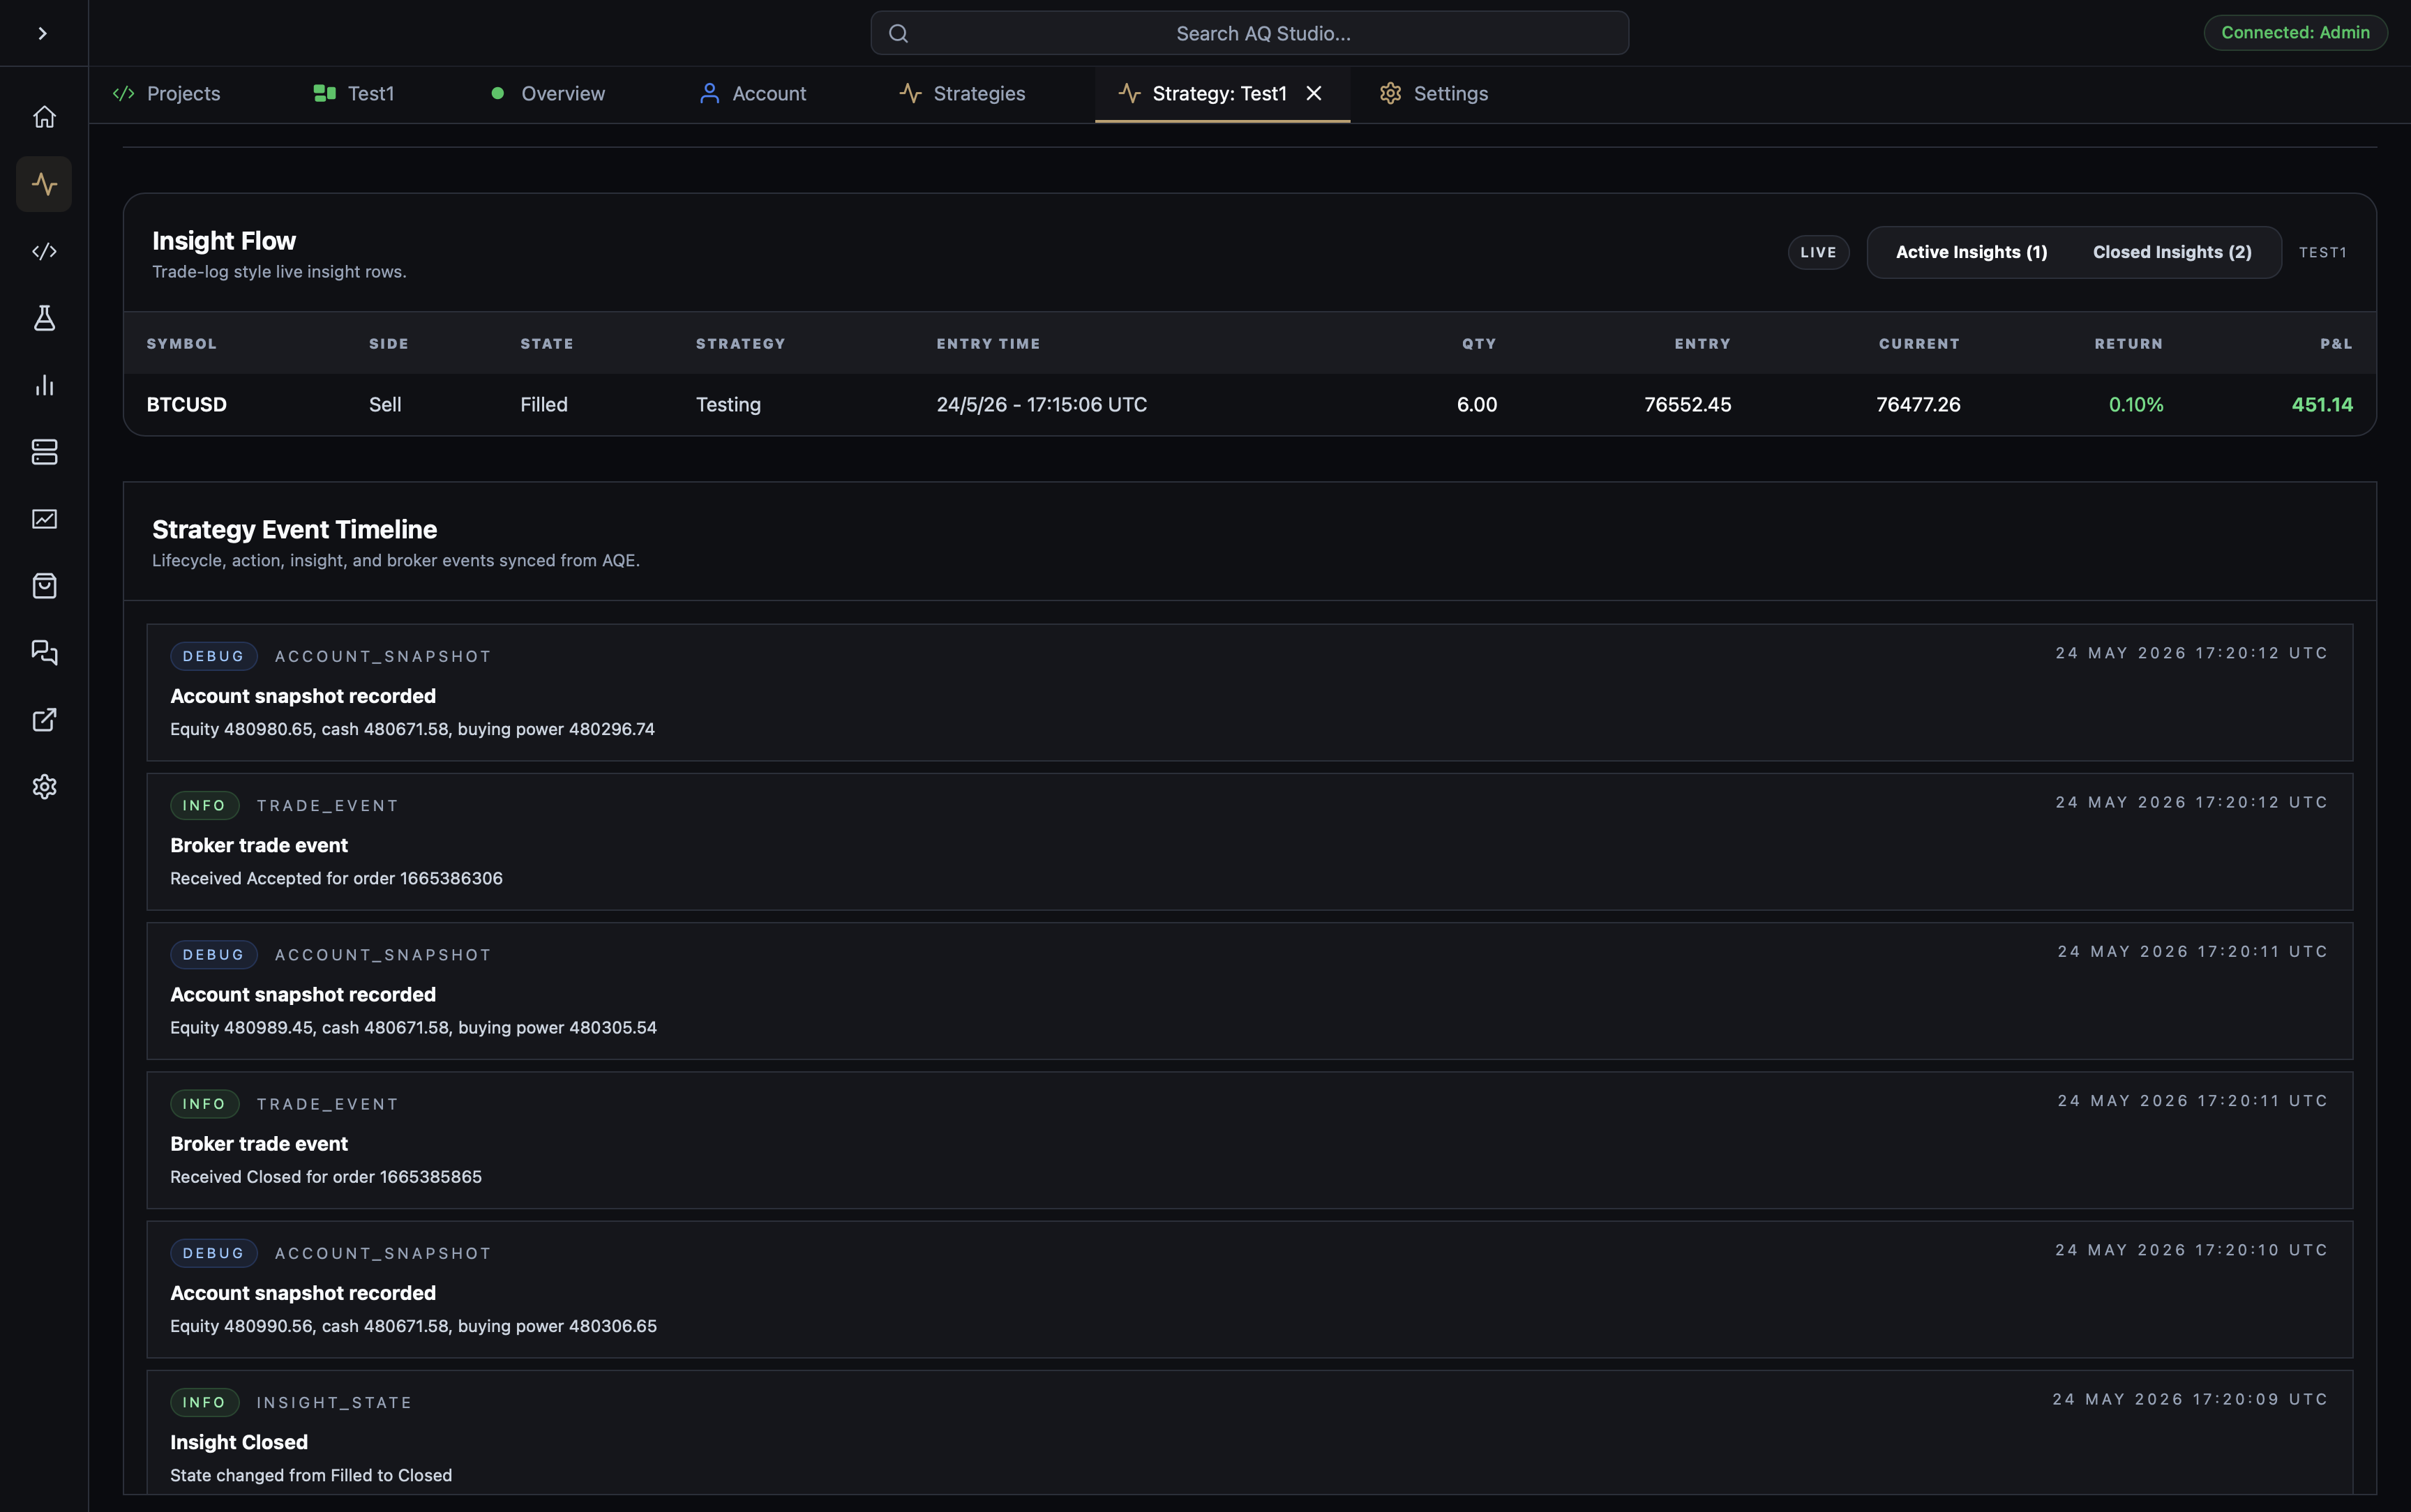Open the Home icon in sidebar
This screenshot has height=1512, width=2411.
(x=44, y=117)
